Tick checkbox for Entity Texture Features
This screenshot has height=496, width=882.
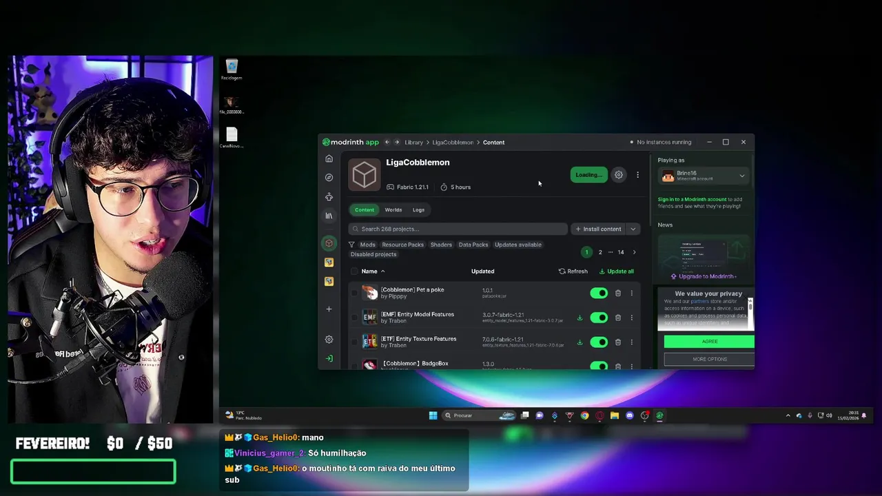tap(354, 342)
